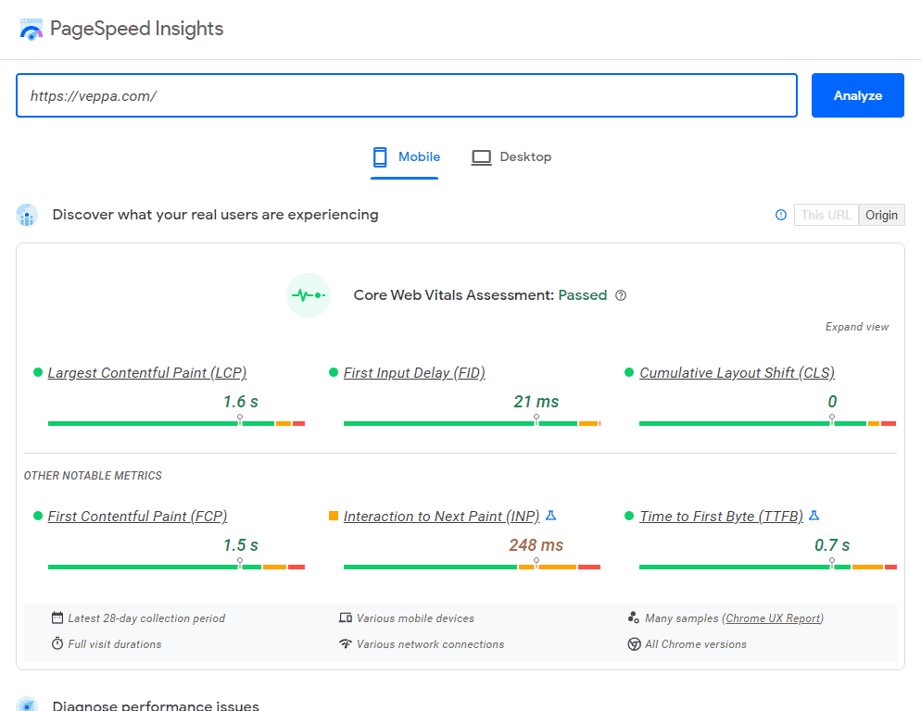This screenshot has height=711, width=921.
Task: Click the 1.5 s FCP value
Action: [240, 545]
